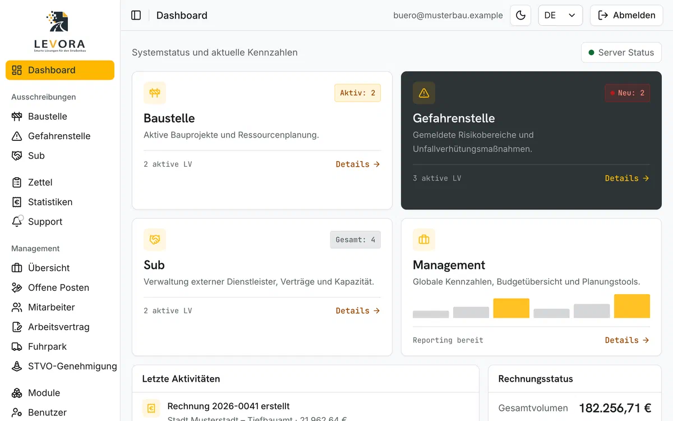The height and width of the screenshot is (421, 673).
Task: Click 'Rechnung 2026-0041 erstellt' activity entry
Action: [229, 406]
